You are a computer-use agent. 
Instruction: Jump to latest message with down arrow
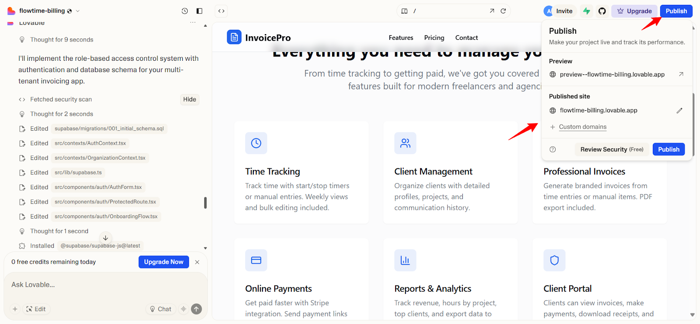(105, 238)
